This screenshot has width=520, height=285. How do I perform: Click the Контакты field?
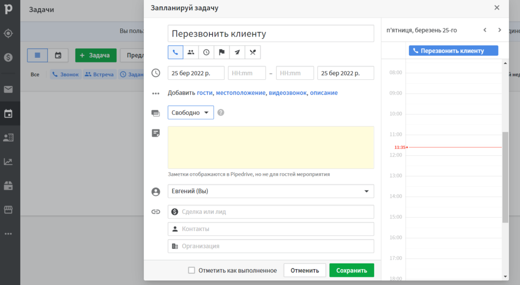click(x=271, y=229)
